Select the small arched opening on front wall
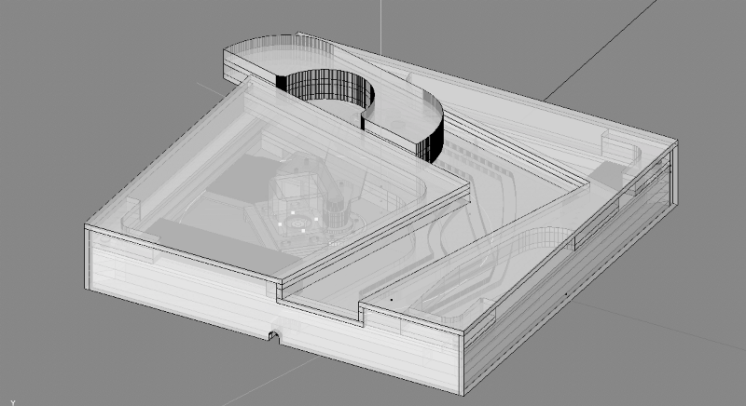The height and width of the screenshot is (406, 746). pyautogui.click(x=274, y=333)
